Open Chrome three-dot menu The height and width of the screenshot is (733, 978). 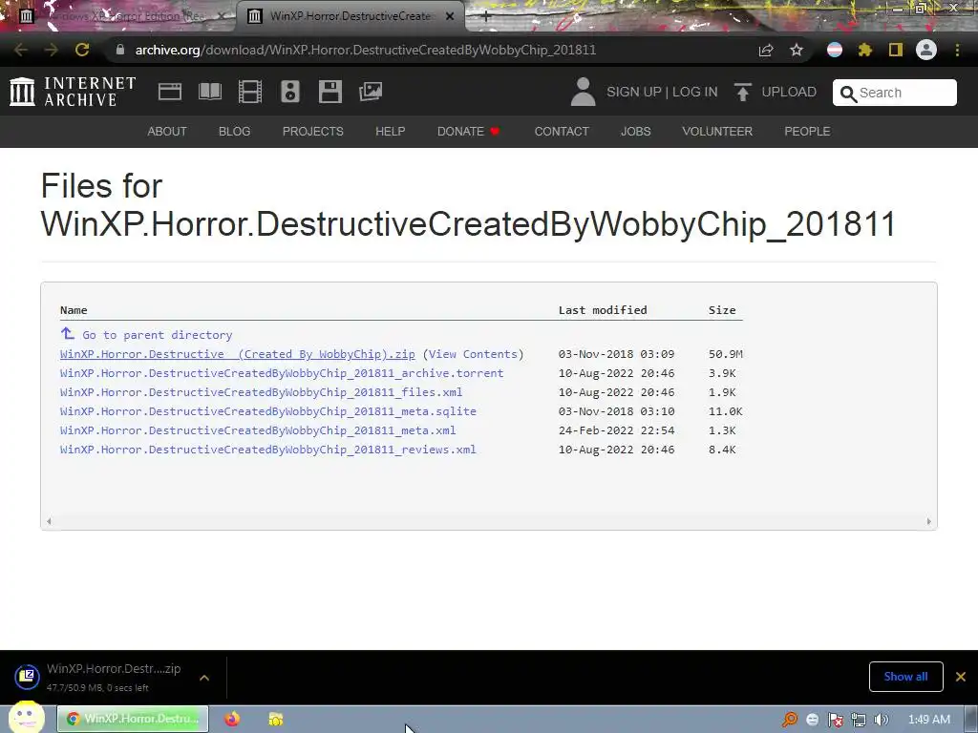[x=957, y=50]
